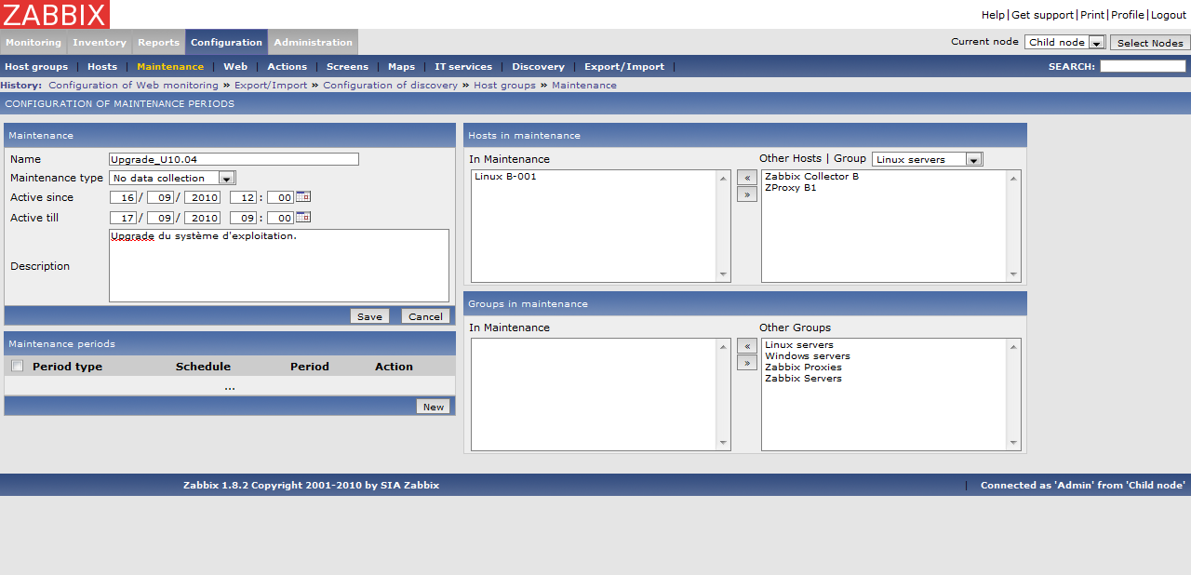This screenshot has width=1191, height=575.
Task: Click New to add a maintenance period
Action: pos(434,407)
